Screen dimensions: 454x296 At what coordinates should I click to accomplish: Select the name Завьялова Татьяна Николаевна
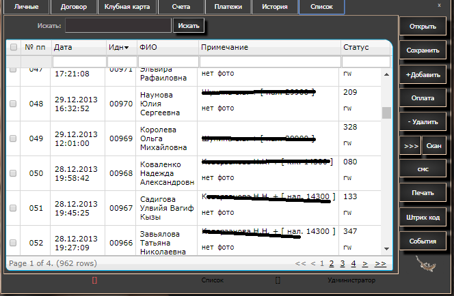click(x=163, y=243)
